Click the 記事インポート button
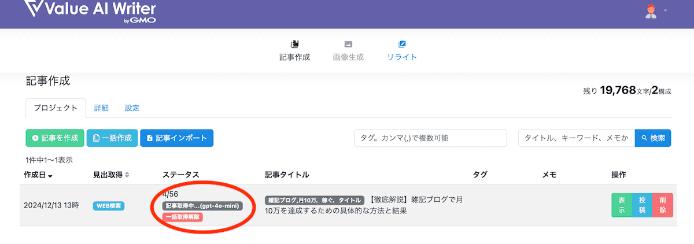Viewport: 694px width, 244px height. (177, 138)
